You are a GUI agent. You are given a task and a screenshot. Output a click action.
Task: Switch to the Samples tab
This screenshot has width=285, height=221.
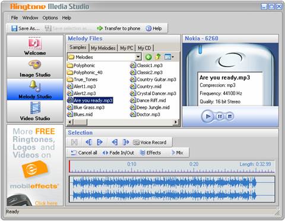click(x=78, y=48)
